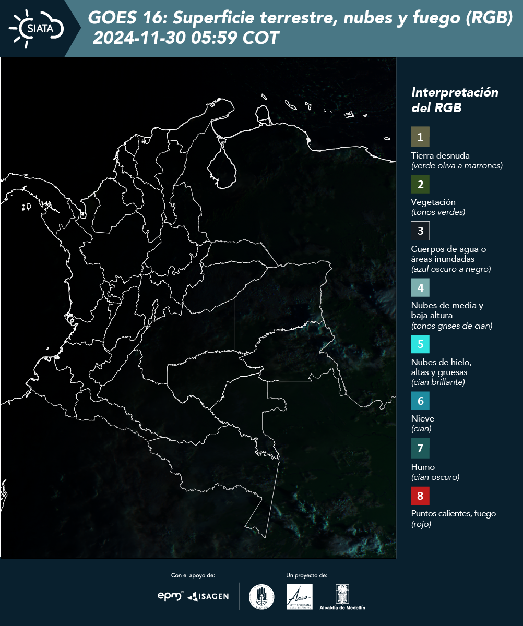Screen dimensions: 523x626
Task: Click the 'Humo' label
Action: tap(423, 467)
